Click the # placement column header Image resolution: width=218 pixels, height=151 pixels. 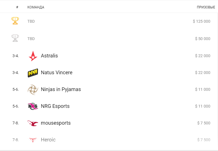click(x=17, y=7)
